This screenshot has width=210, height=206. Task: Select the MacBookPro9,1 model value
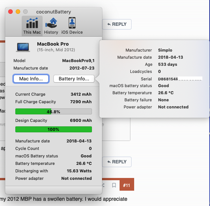(x=78, y=61)
